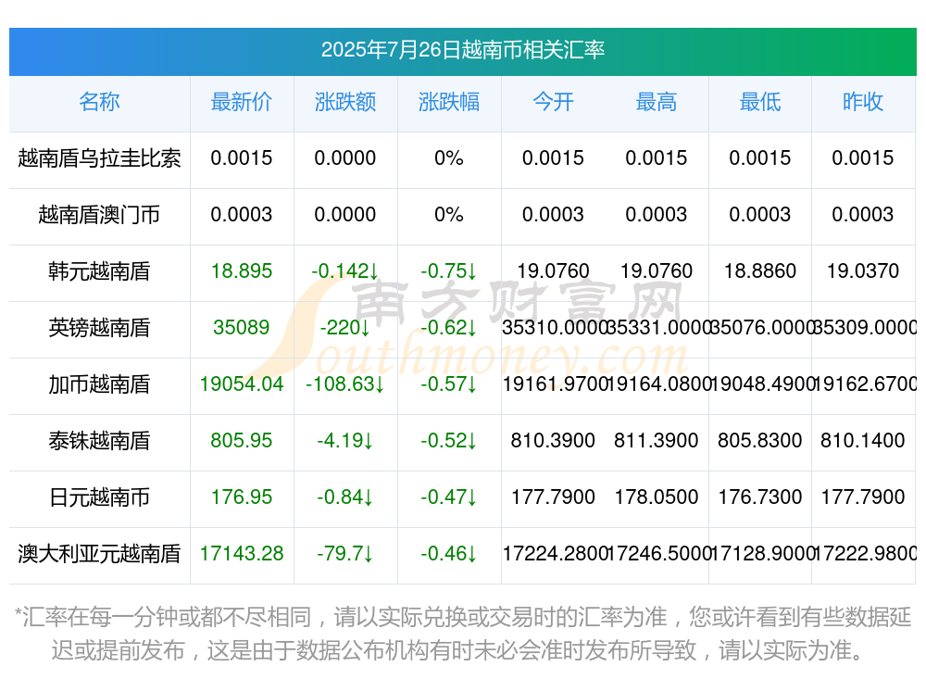Click change amount -220↓
This screenshot has height=679, width=926.
[x=344, y=327]
